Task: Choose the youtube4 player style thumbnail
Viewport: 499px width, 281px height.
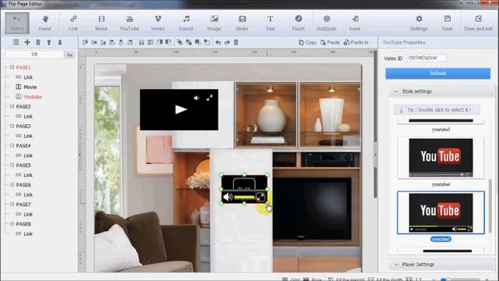Action: click(441, 158)
